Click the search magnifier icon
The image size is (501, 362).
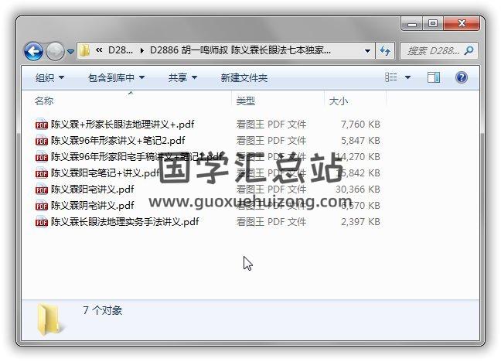[x=469, y=50]
